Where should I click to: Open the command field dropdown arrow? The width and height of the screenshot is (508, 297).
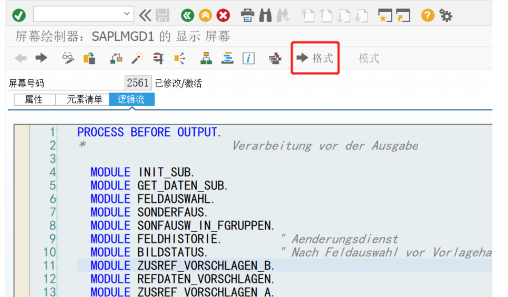click(x=127, y=14)
